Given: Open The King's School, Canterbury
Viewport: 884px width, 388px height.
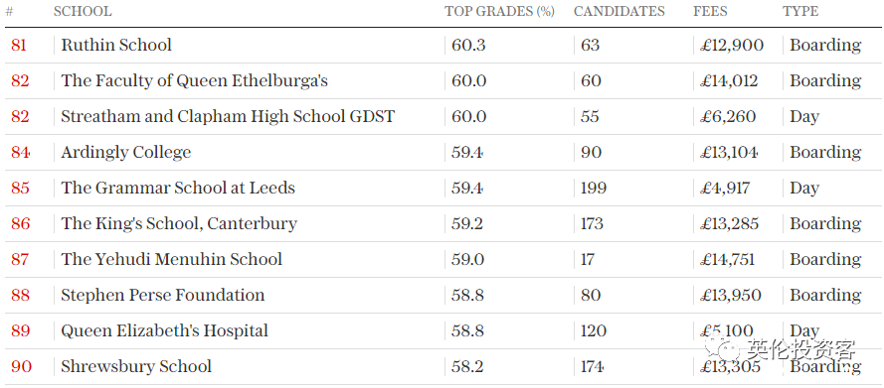Looking at the screenshot, I should (179, 224).
